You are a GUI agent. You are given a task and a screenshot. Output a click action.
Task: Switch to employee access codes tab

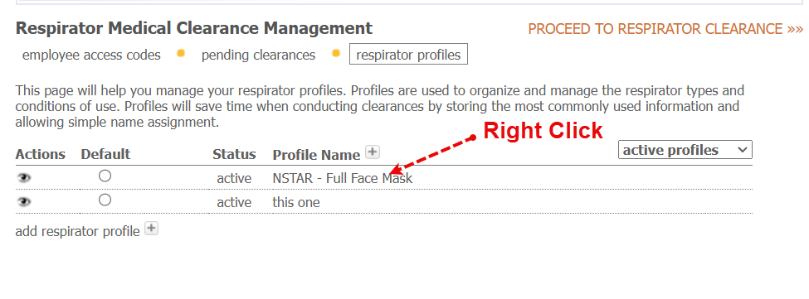coord(91,55)
